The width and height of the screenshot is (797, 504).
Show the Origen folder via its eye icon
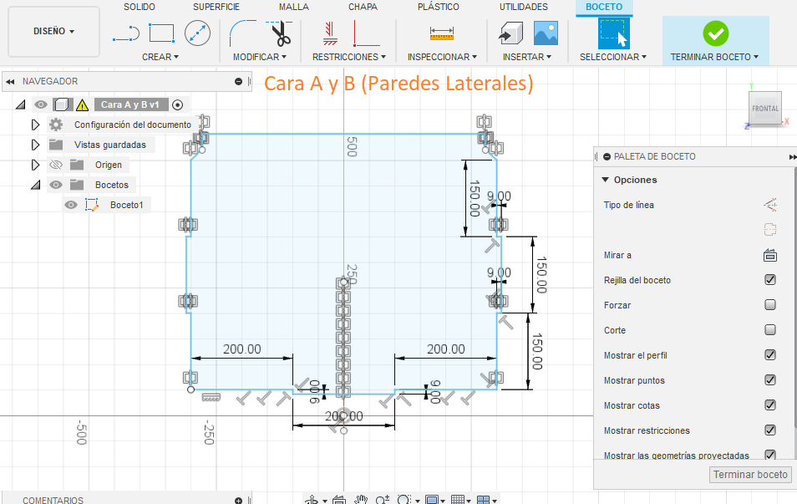tap(55, 165)
